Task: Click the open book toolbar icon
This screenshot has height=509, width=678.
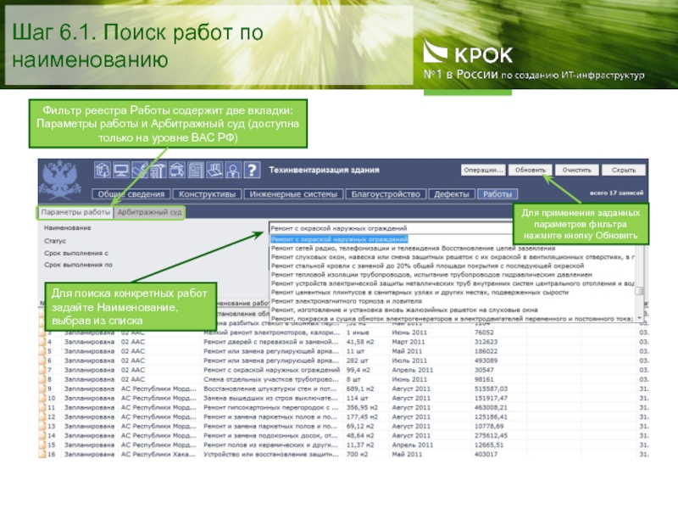Action: pyautogui.click(x=214, y=170)
